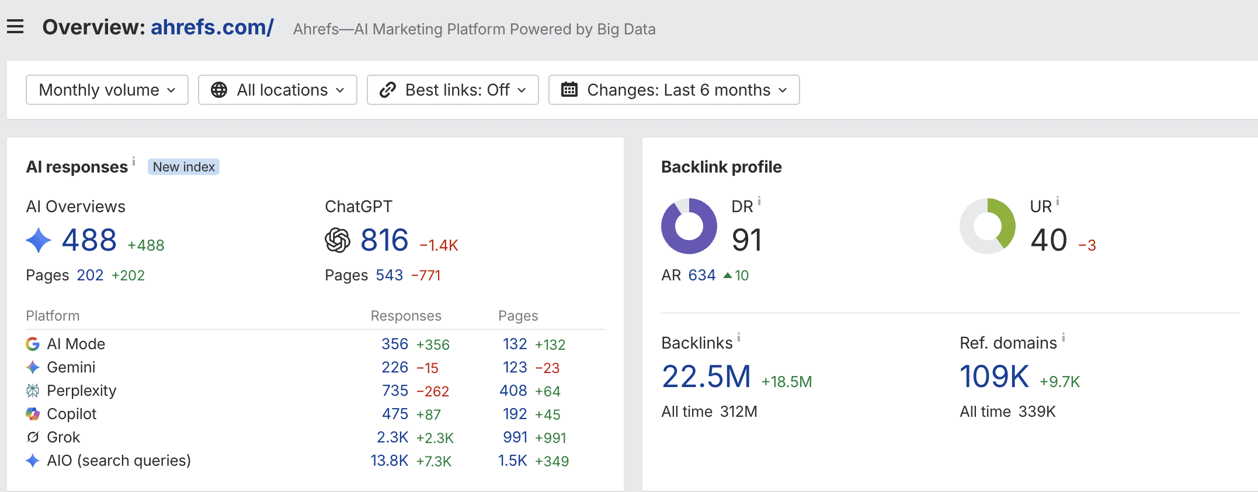1258x492 pixels.
Task: Expand the Best links: Off dropdown
Action: coord(453,90)
